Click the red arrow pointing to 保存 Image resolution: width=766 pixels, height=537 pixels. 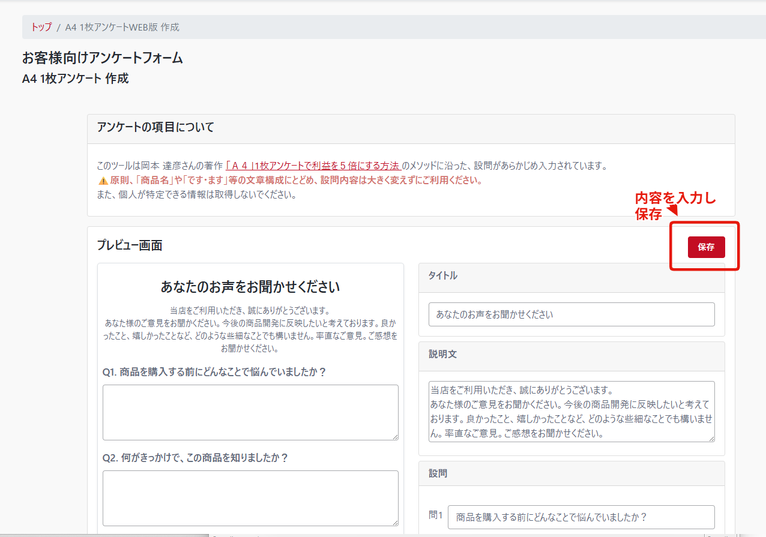[x=672, y=210]
